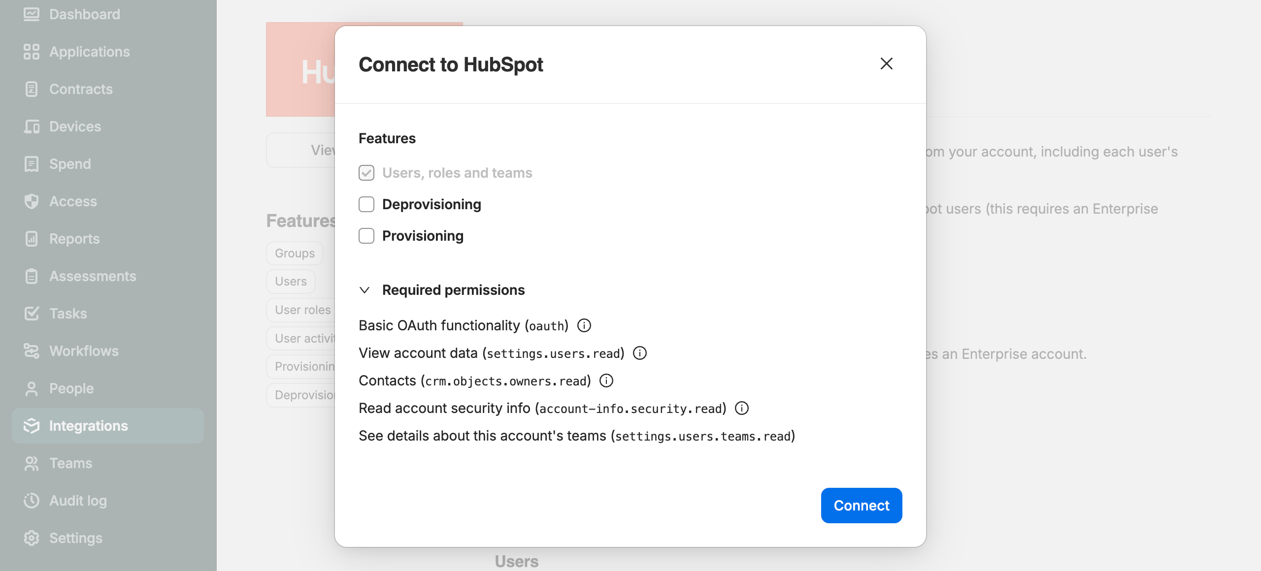
Task: Click the Users heading below the dialog
Action: tap(517, 561)
